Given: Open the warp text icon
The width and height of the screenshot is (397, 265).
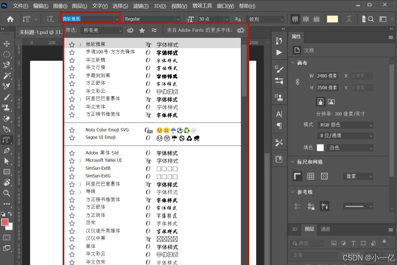Looking at the screenshot, I should (x=349, y=19).
